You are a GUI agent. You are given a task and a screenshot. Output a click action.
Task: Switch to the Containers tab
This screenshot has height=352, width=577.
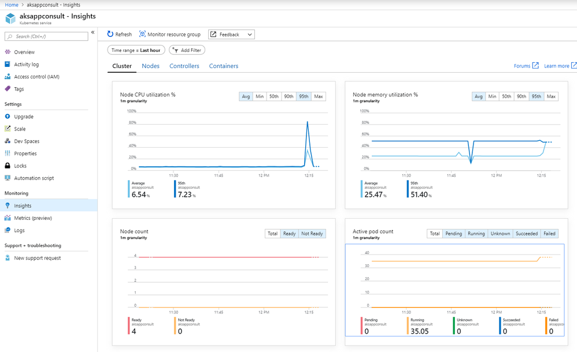point(224,66)
